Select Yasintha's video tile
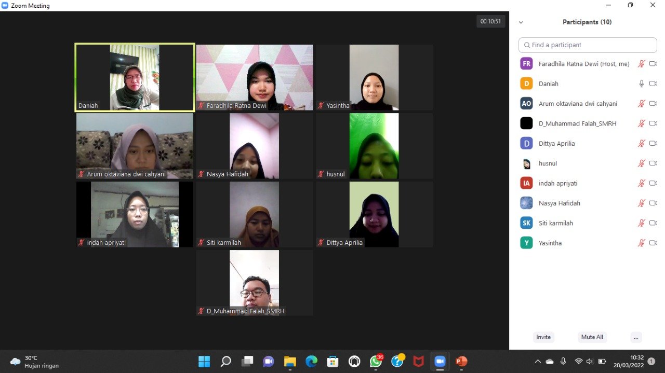The image size is (665, 373). click(374, 77)
